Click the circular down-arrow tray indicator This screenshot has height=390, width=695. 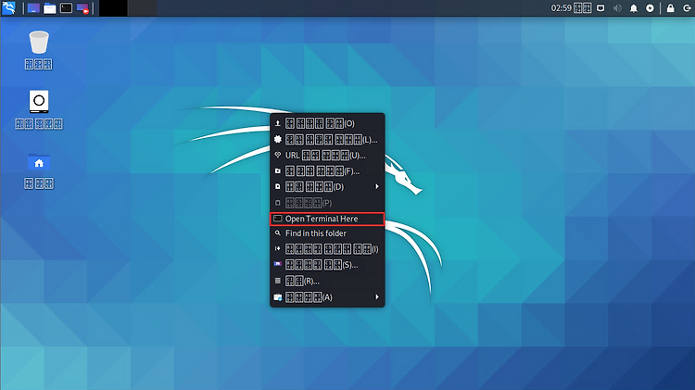tap(650, 8)
